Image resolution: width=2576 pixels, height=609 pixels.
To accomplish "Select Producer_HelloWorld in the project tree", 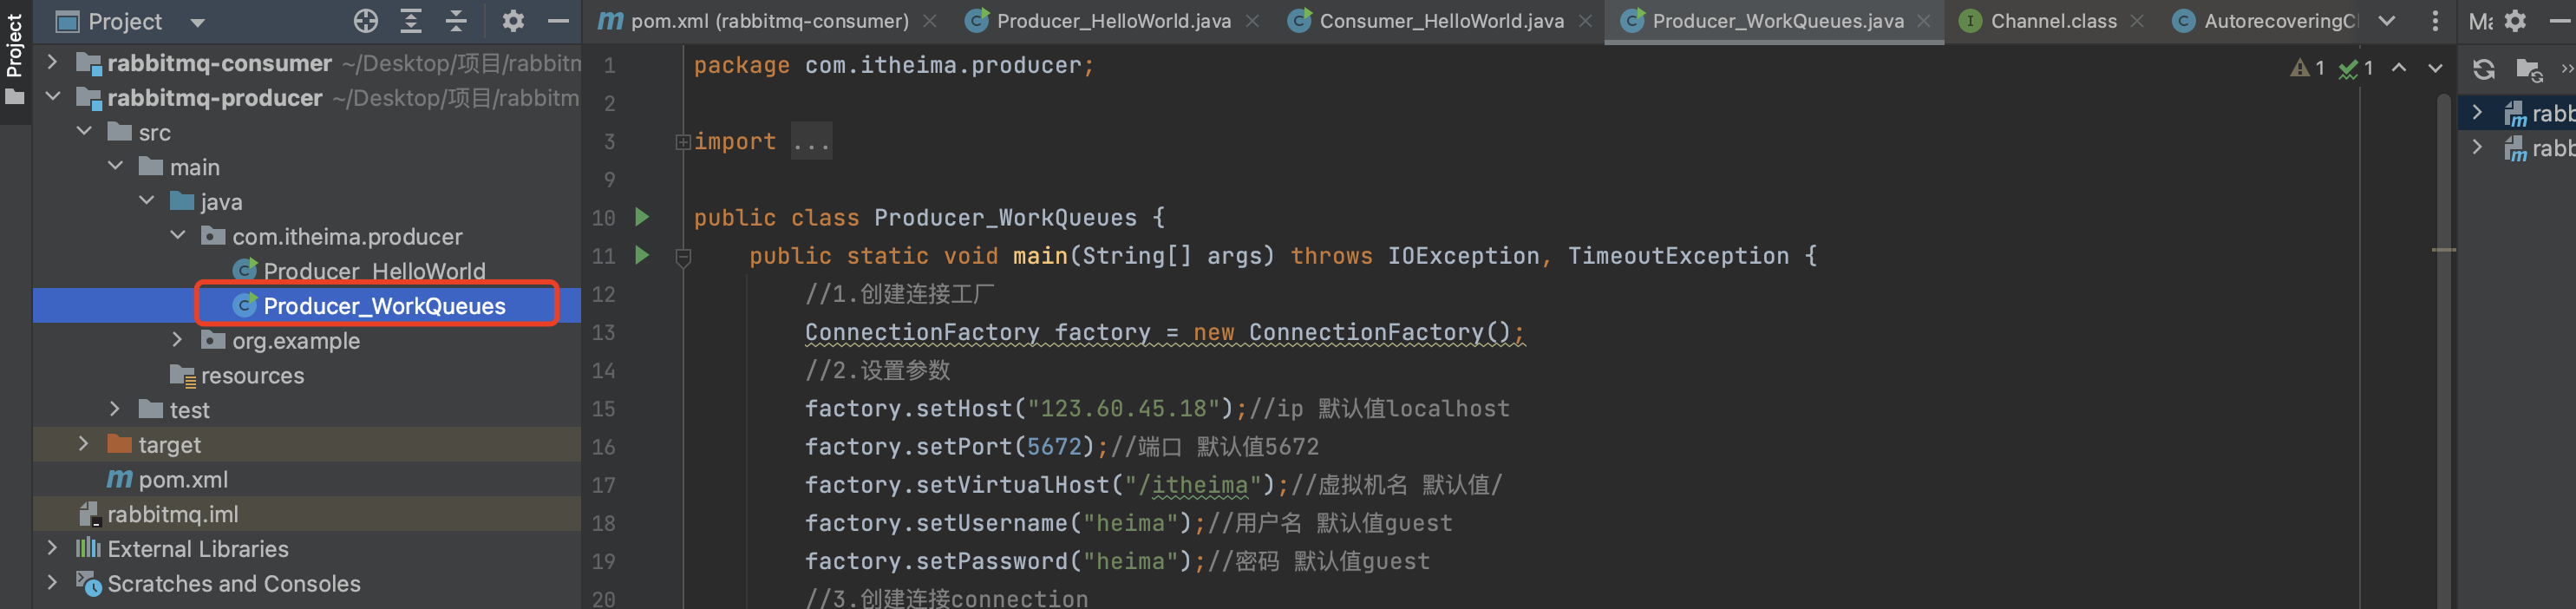I will pyautogui.click(x=373, y=271).
